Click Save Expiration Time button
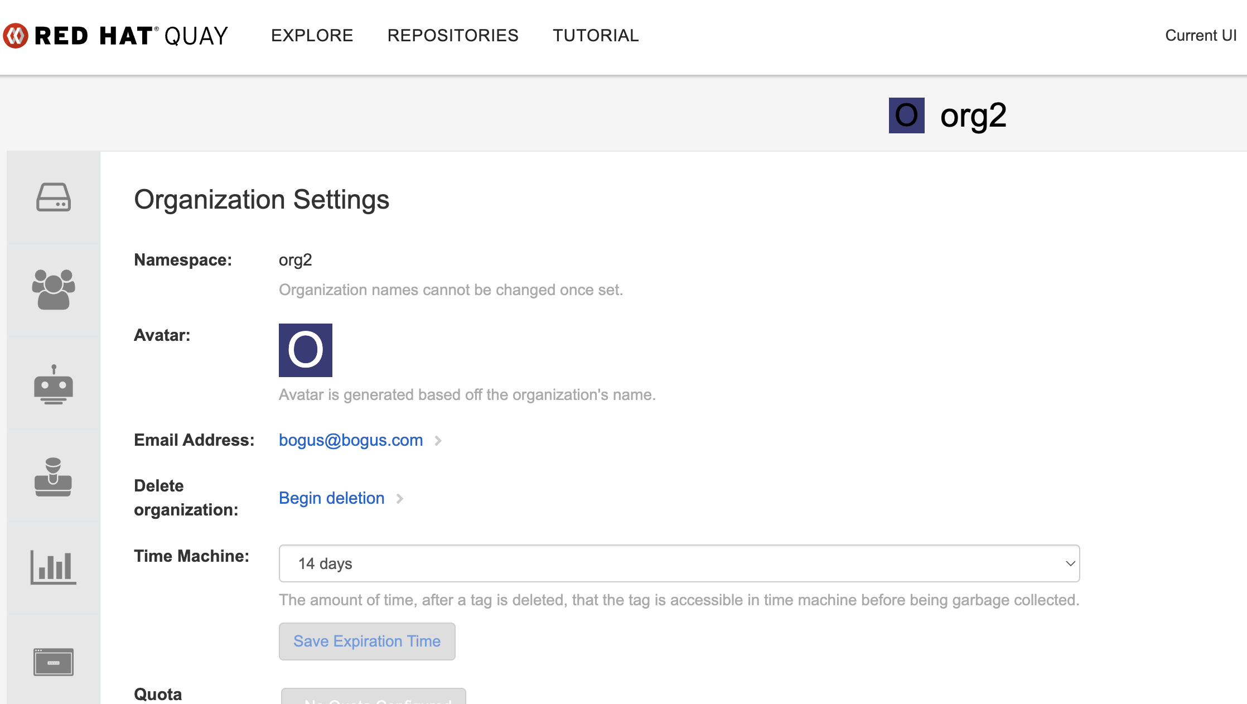Screen dimensions: 1247x704 [x=367, y=642]
